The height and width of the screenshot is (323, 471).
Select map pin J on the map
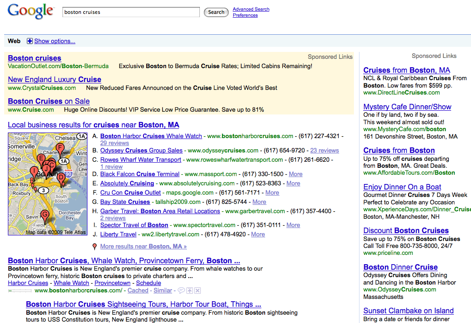pos(46,169)
